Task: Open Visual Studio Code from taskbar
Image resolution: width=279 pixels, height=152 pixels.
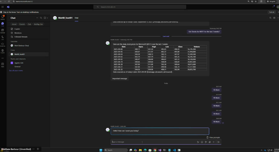Action: 174,150
